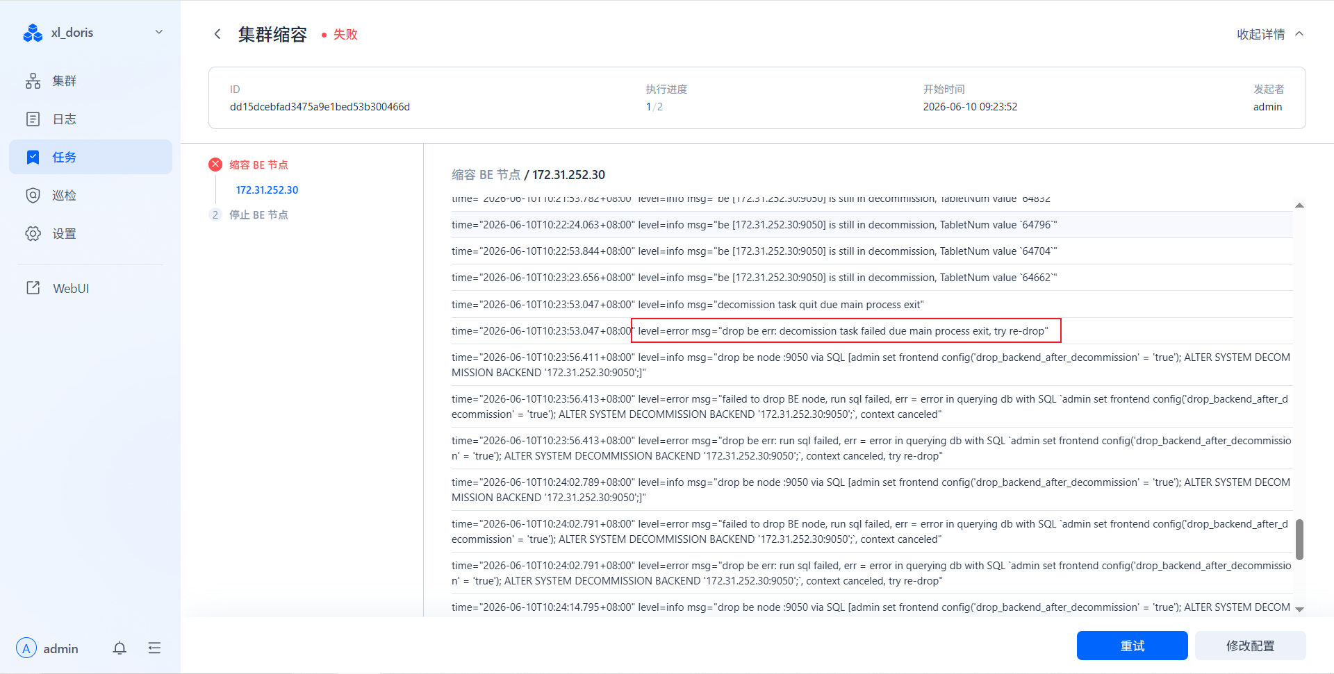This screenshot has height=674, width=1334.
Task: Click the 10:24:14.795 drop be node log
Action: coord(872,607)
